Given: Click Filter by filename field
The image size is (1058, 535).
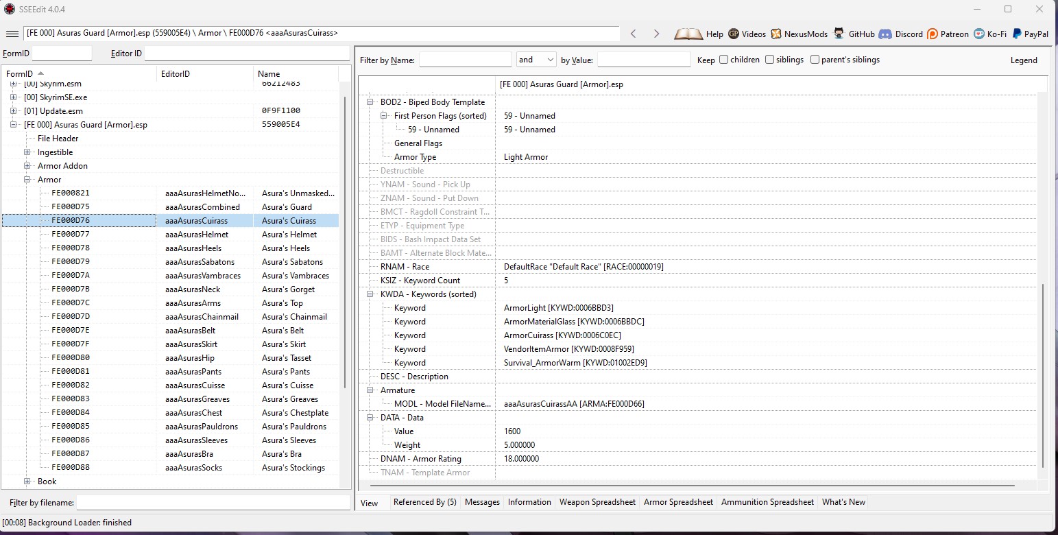Looking at the screenshot, I should pyautogui.click(x=213, y=503).
